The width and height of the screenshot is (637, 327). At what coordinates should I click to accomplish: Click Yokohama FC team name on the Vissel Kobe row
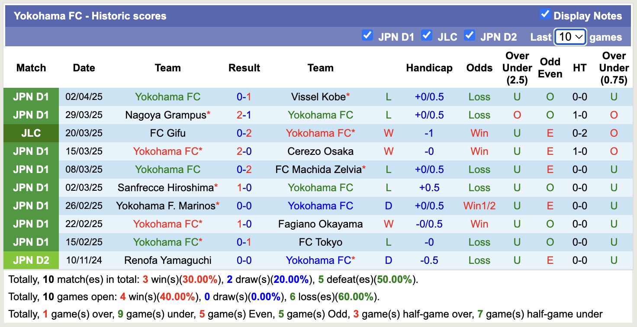click(x=168, y=97)
